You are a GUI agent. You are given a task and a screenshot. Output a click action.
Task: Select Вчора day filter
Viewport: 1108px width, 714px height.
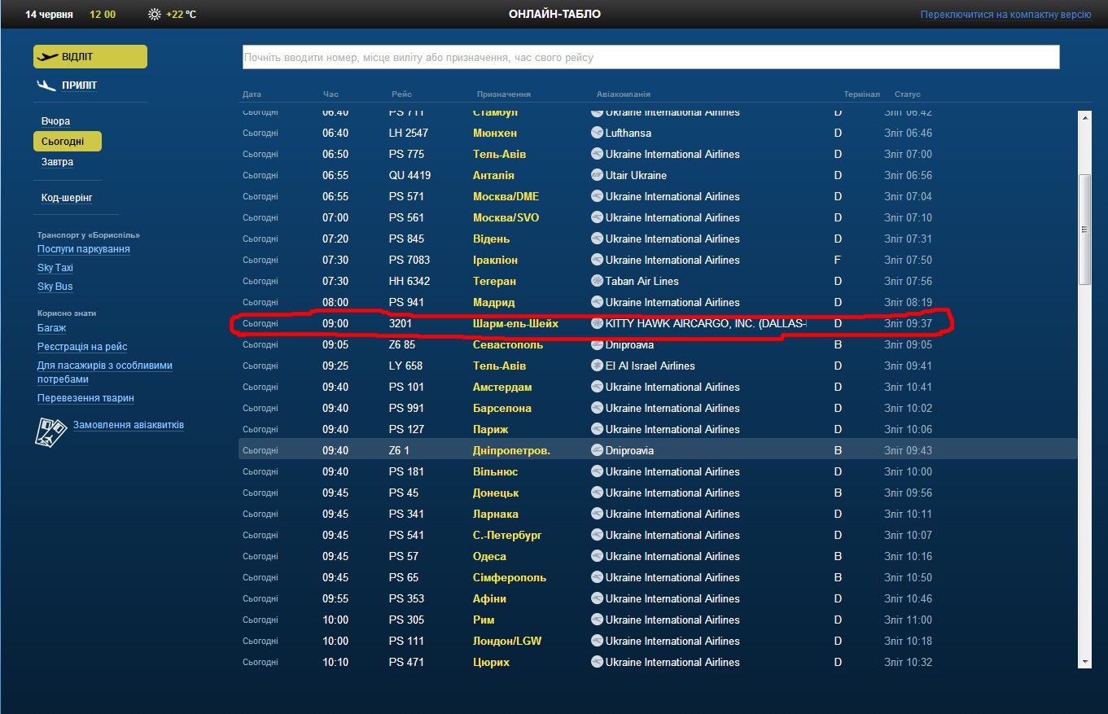[x=56, y=121]
